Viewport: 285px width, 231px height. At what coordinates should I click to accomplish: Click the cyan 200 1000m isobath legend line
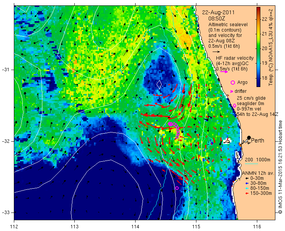click(x=251, y=164)
